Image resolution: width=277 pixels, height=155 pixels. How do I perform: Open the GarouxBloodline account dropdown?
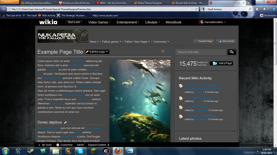pyautogui.click(x=212, y=22)
